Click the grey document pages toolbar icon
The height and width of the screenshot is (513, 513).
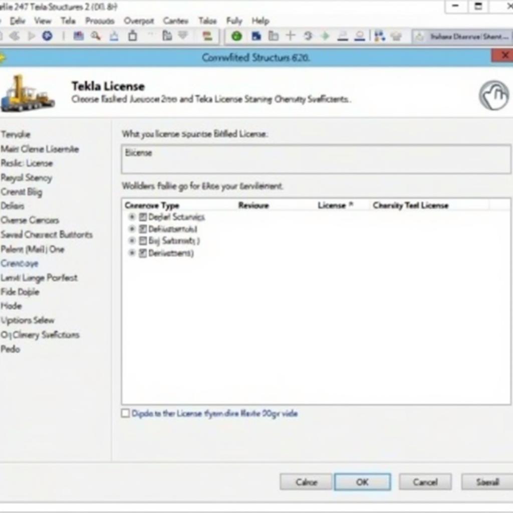pos(167,36)
